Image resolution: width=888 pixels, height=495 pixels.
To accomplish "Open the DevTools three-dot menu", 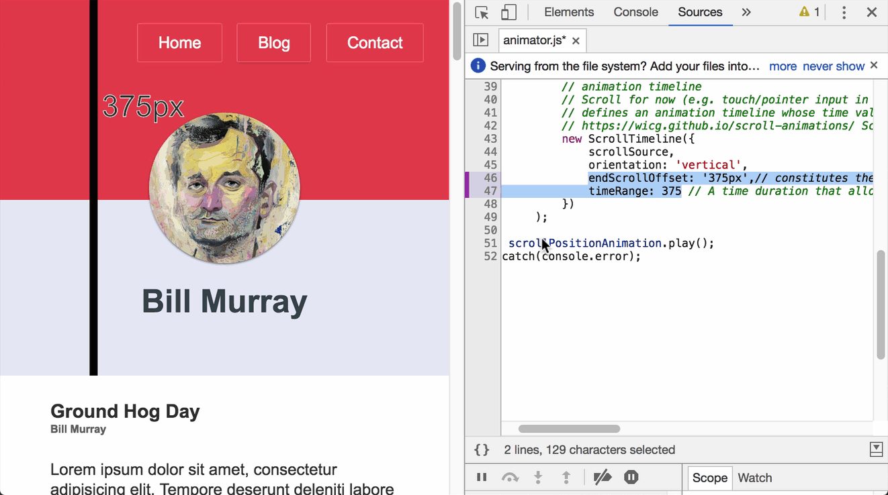I will (844, 12).
